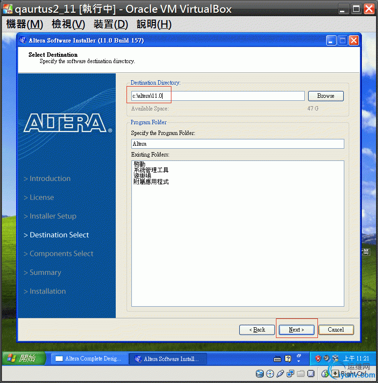
Task: Minimize the VirtualBox window
Action: coord(344,9)
